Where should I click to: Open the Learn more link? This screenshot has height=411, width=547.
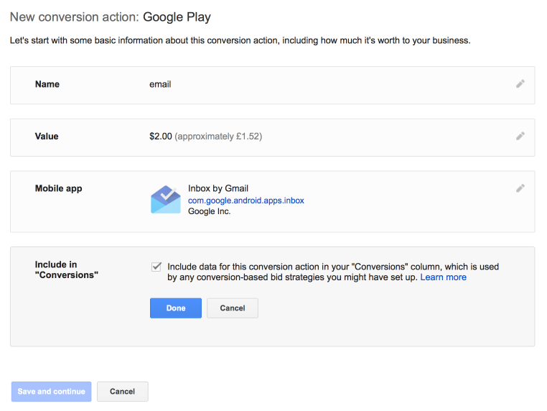click(x=443, y=277)
